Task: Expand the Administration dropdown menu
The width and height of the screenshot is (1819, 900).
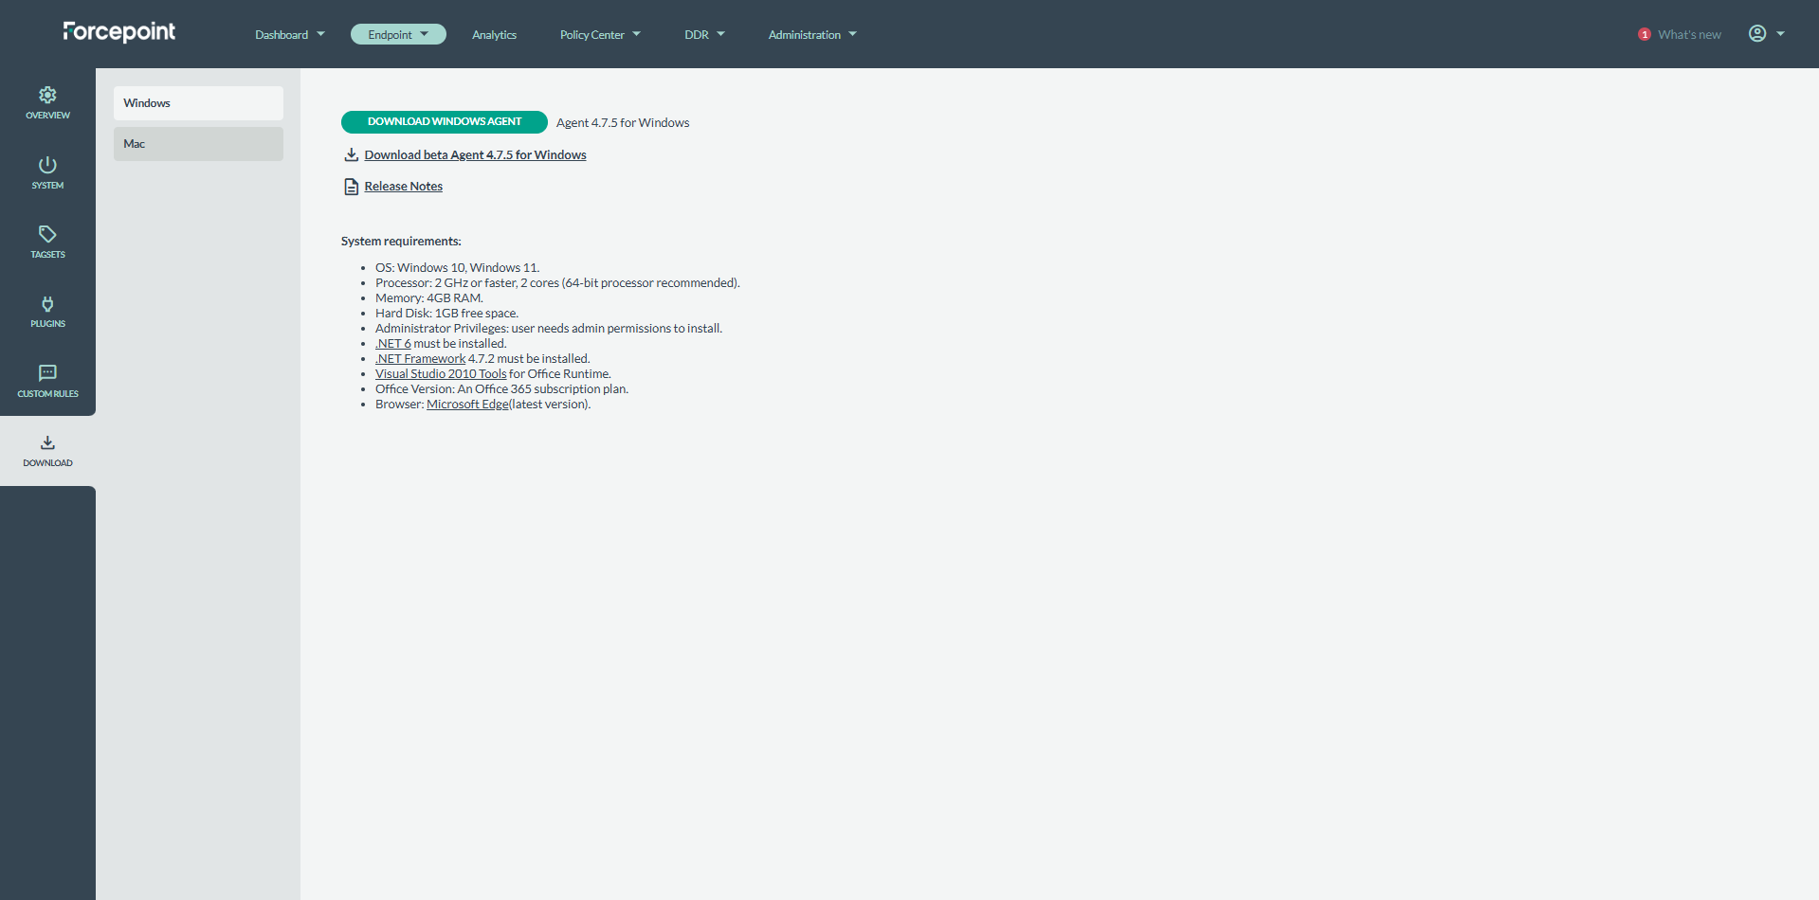Action: click(812, 34)
